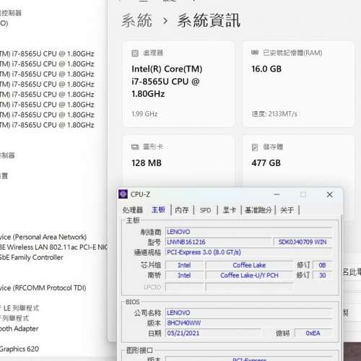Close the CPU-Z window

click(x=330, y=194)
